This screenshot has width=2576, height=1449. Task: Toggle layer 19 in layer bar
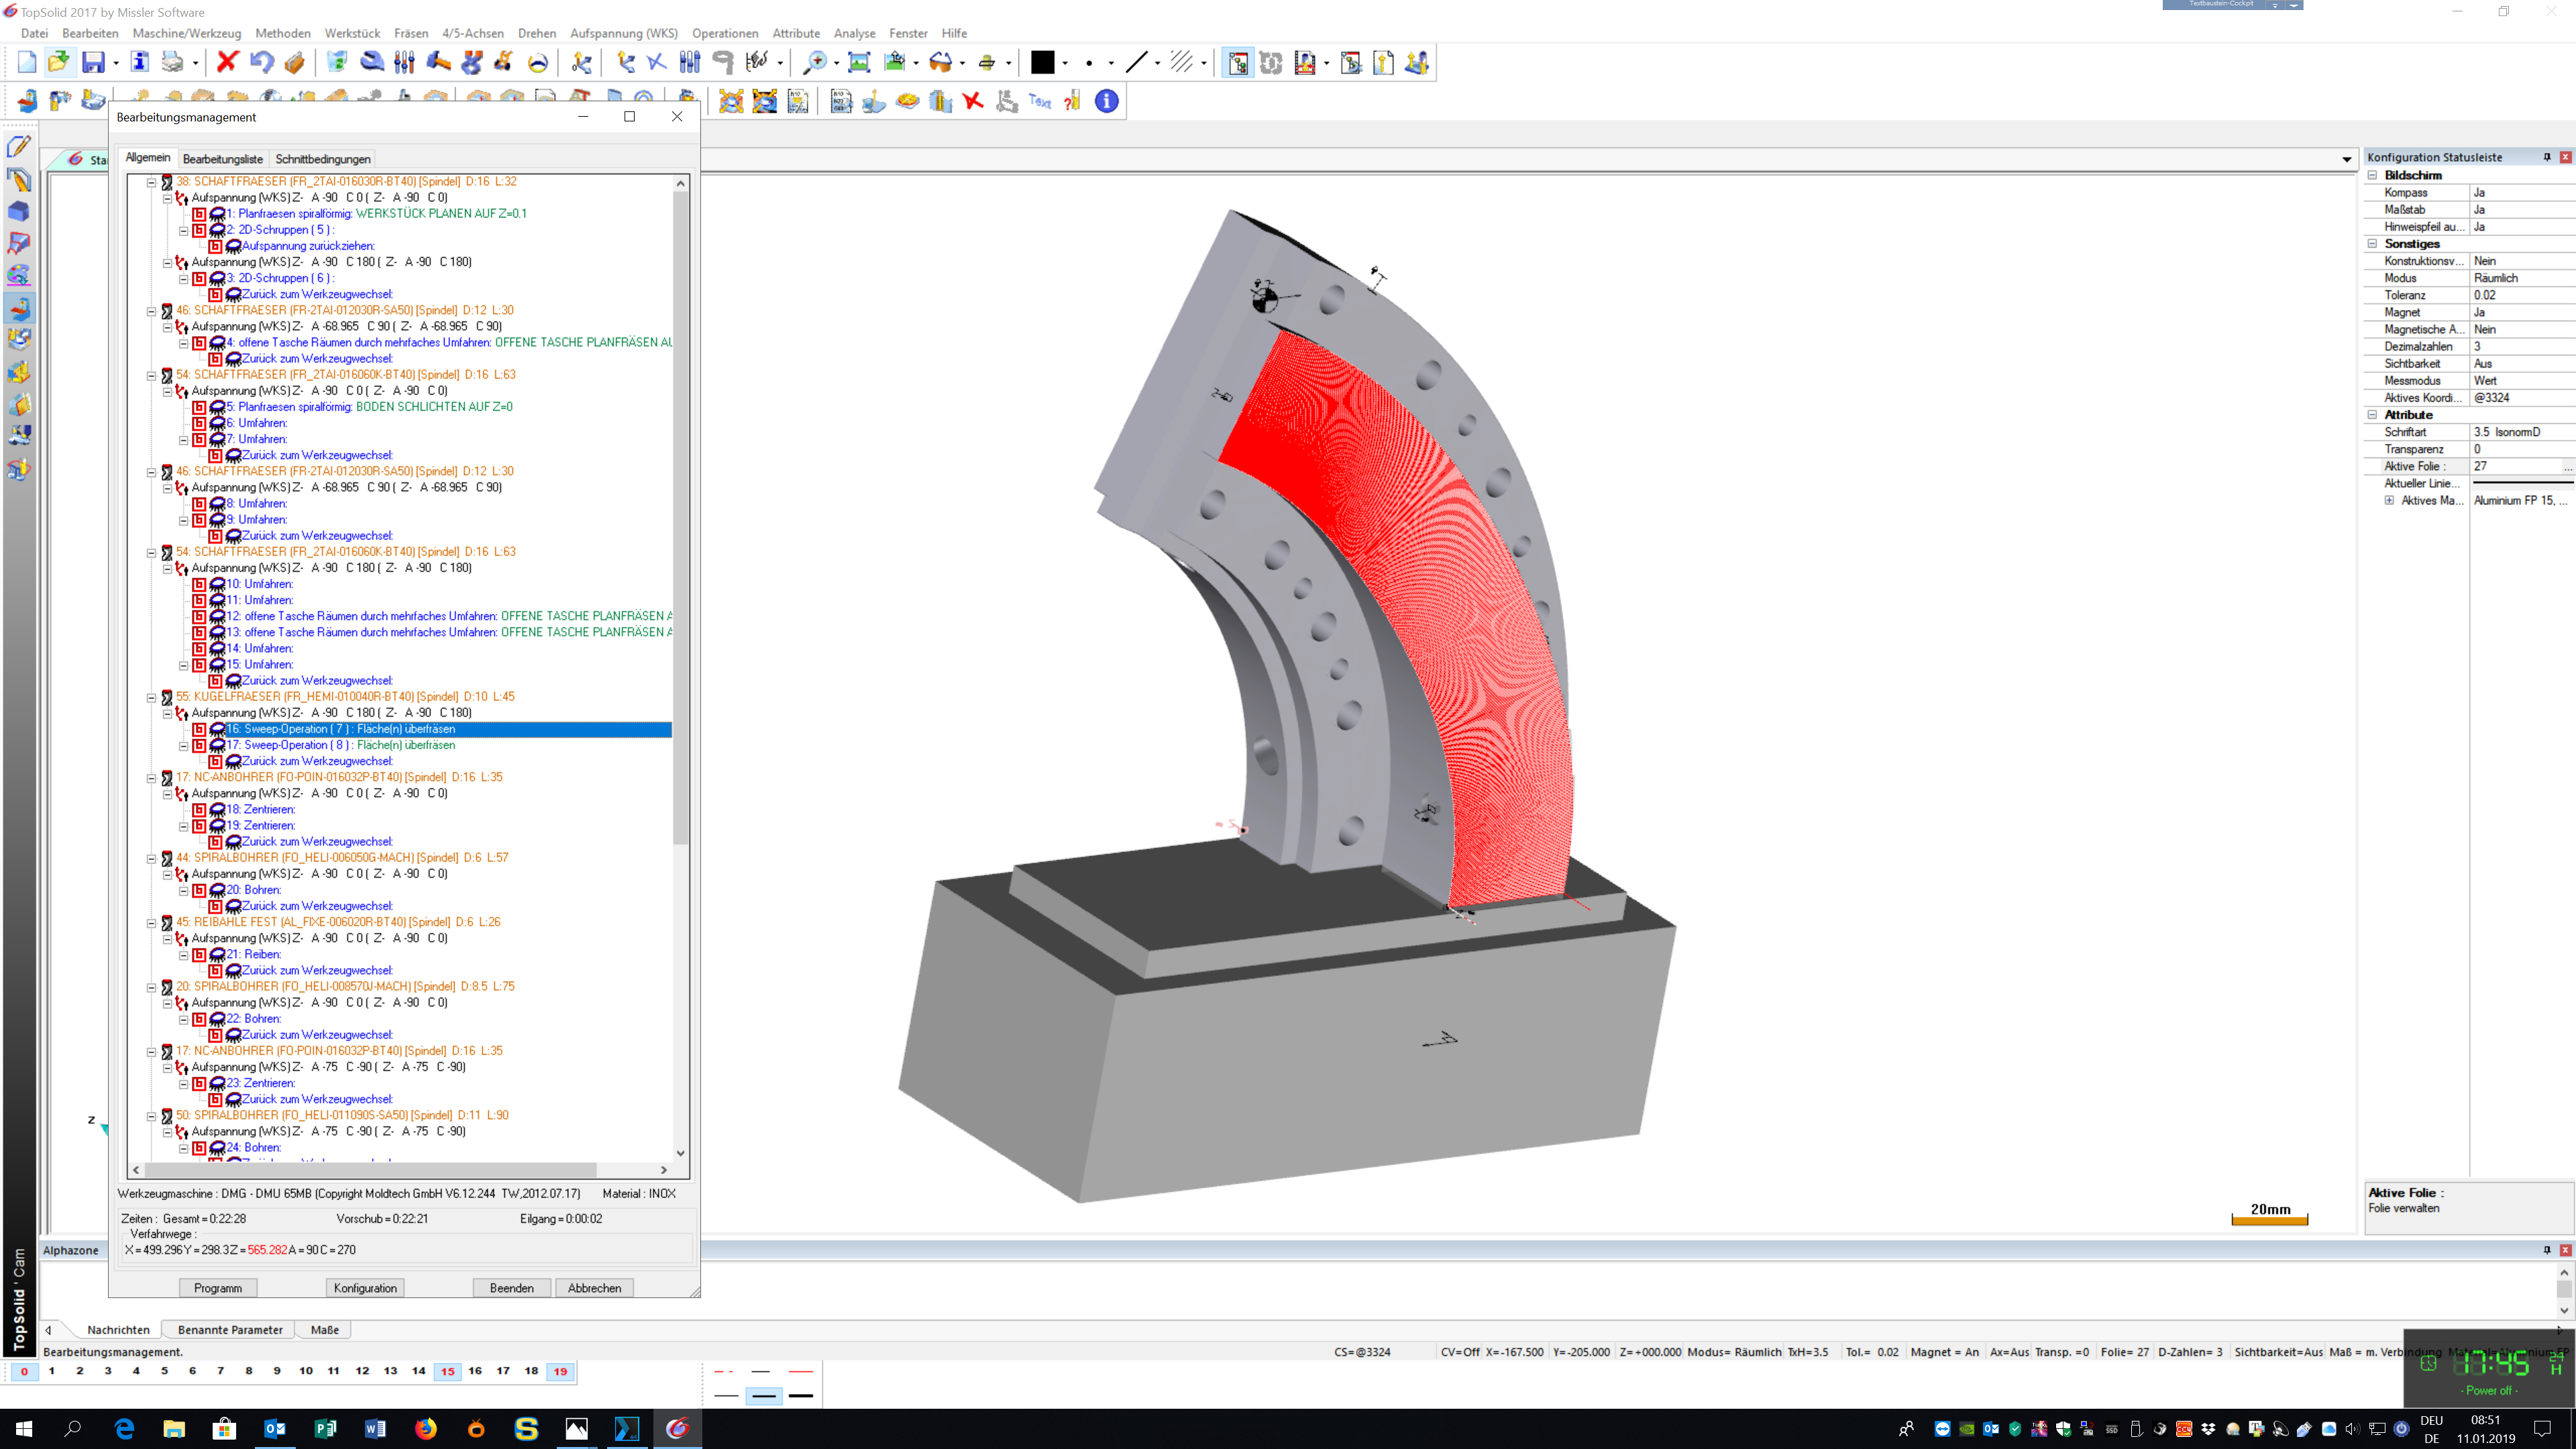[560, 1371]
